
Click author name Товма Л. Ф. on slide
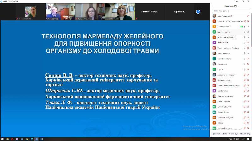[59, 102]
